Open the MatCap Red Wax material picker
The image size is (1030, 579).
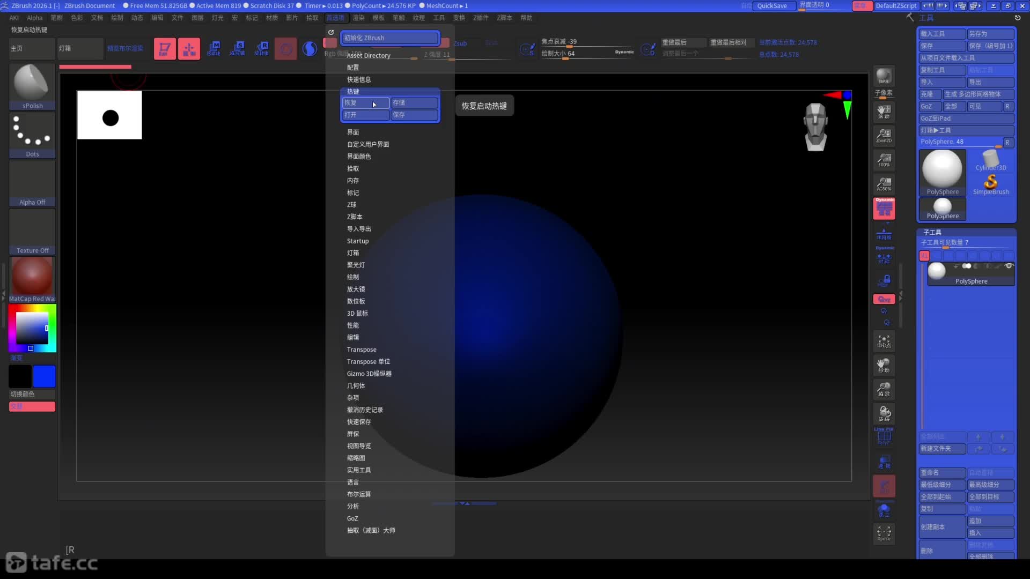click(32, 280)
